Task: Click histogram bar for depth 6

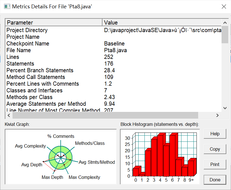Action: [173, 156]
